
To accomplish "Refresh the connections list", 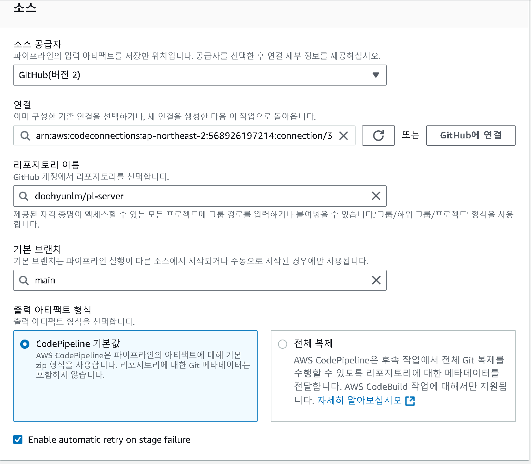I will pos(378,135).
